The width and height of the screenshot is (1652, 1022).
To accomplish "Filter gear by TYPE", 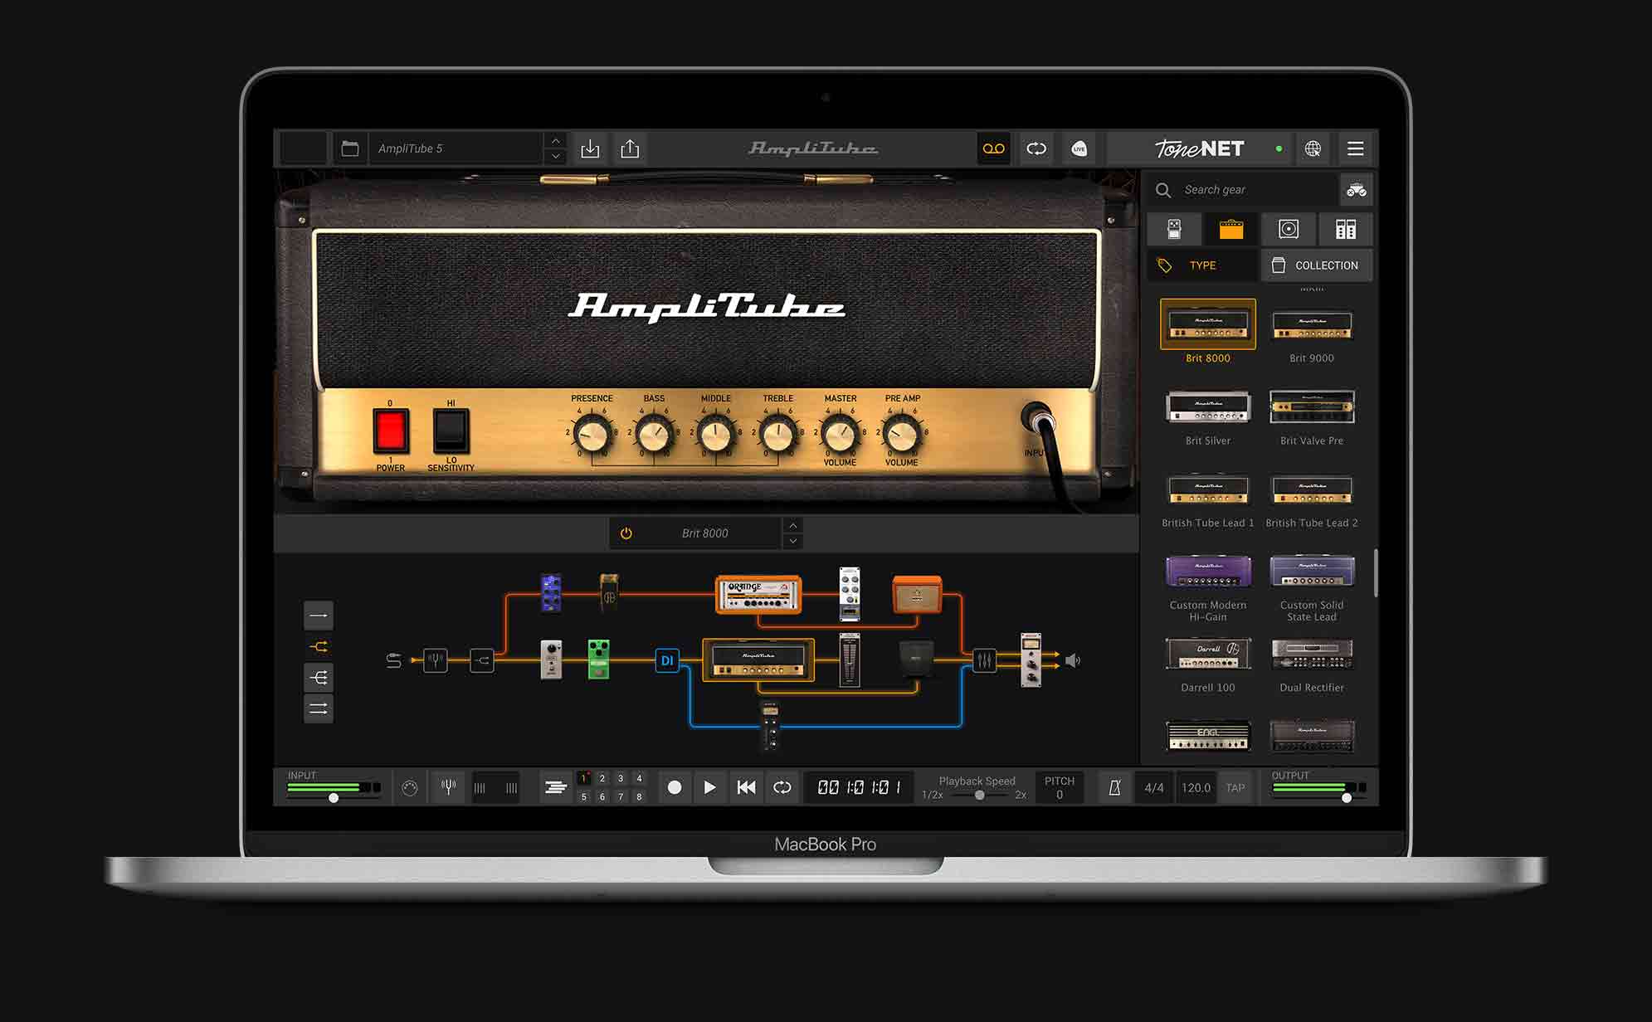I will click(x=1203, y=265).
